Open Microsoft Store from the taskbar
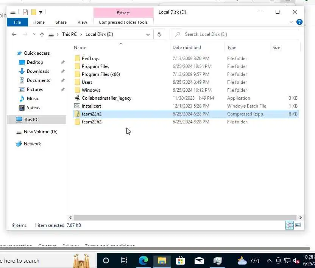The image size is (315, 268). point(180,260)
